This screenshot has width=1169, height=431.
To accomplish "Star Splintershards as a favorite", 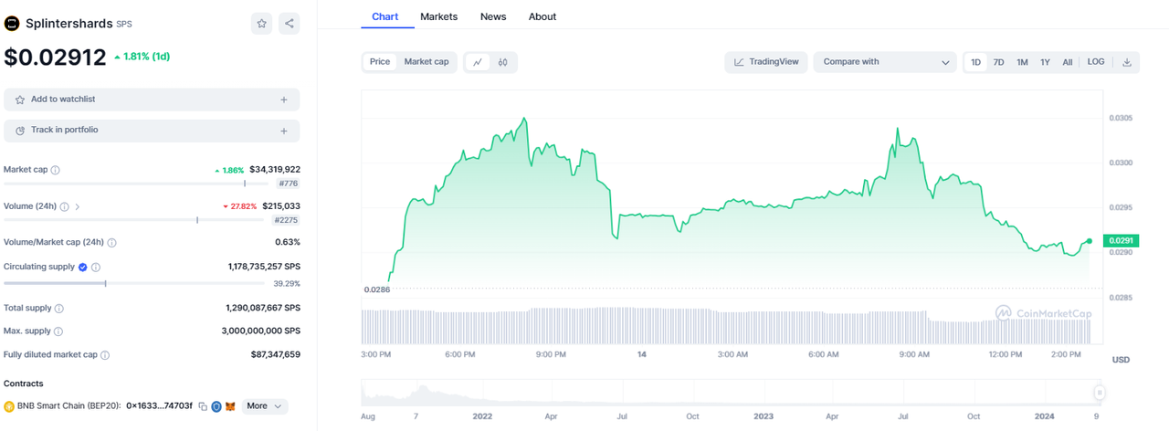I will (261, 24).
